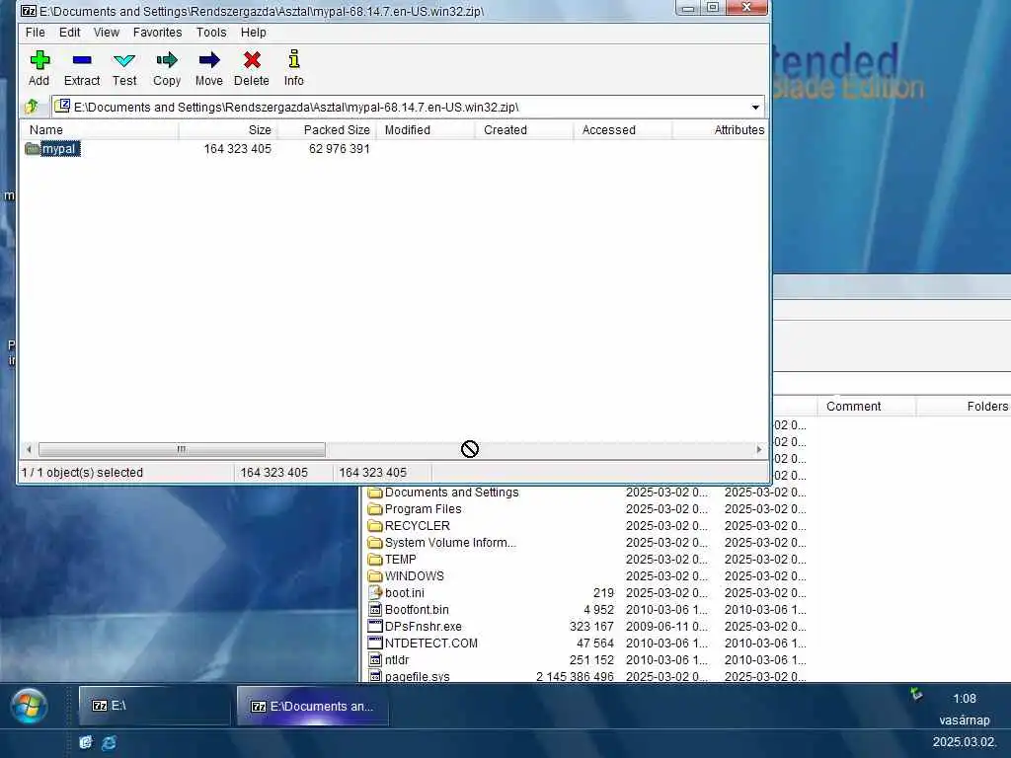The width and height of the screenshot is (1011, 758).
Task: Go up one folder level icon
Action: point(33,107)
